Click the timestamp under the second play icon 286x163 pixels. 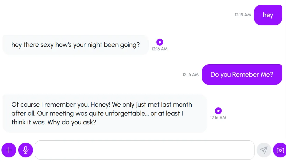(218, 118)
